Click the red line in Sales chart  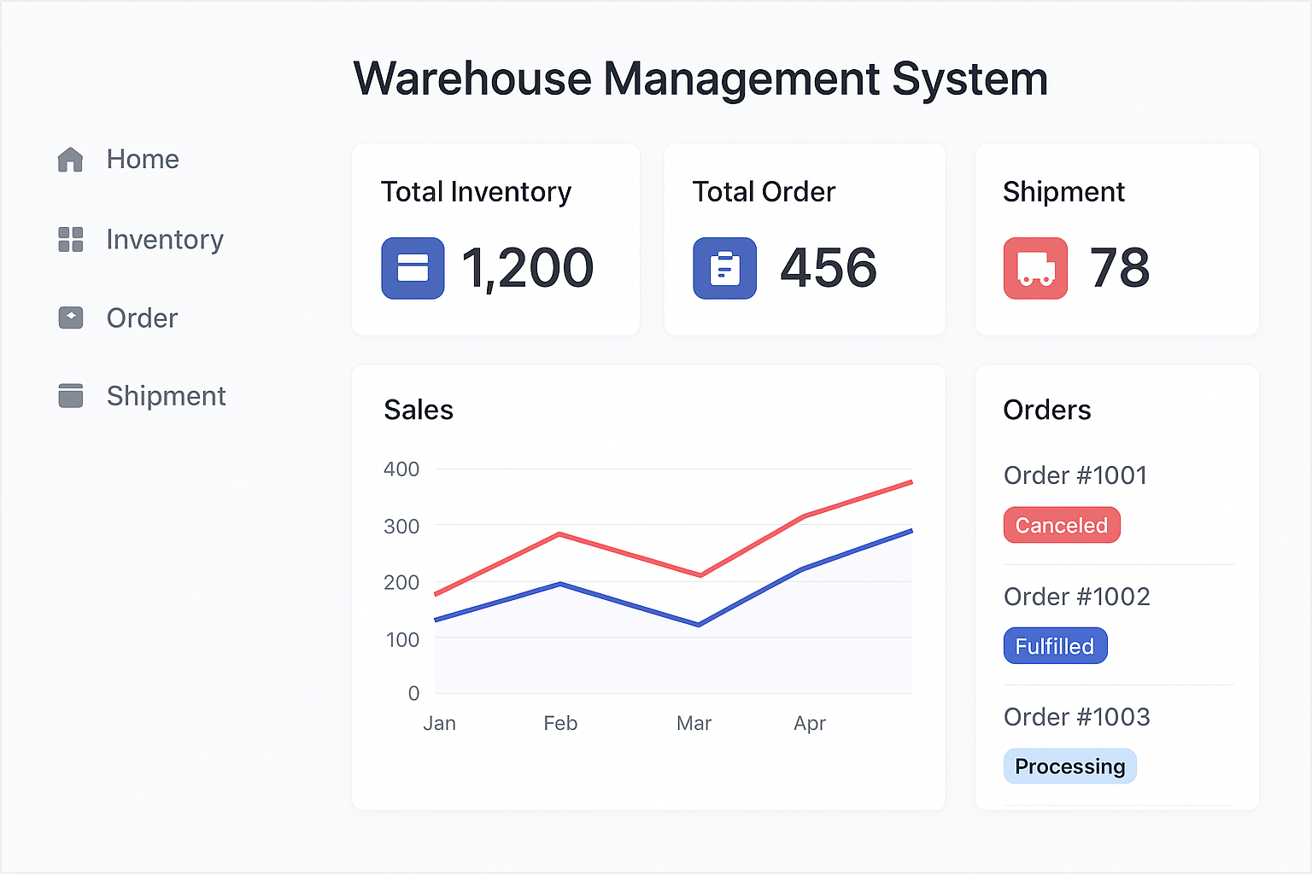click(630, 555)
